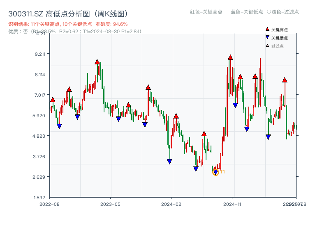
Task: Click the highest red triangle above the 2024-11 candle
Action: point(230,57)
